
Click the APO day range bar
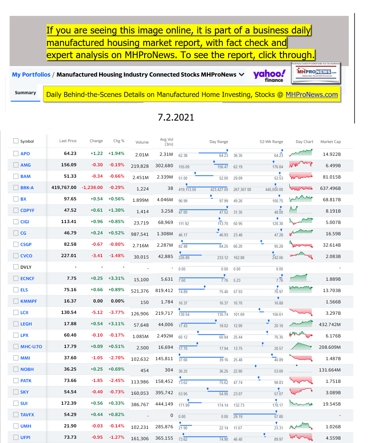pyautogui.click(x=203, y=153)
